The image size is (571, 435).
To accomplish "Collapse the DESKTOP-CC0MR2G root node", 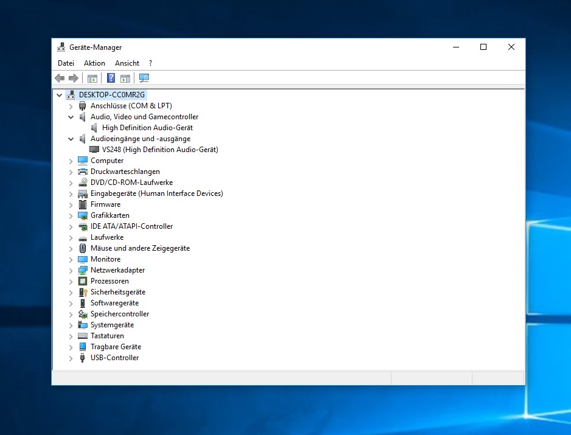I will (x=59, y=95).
